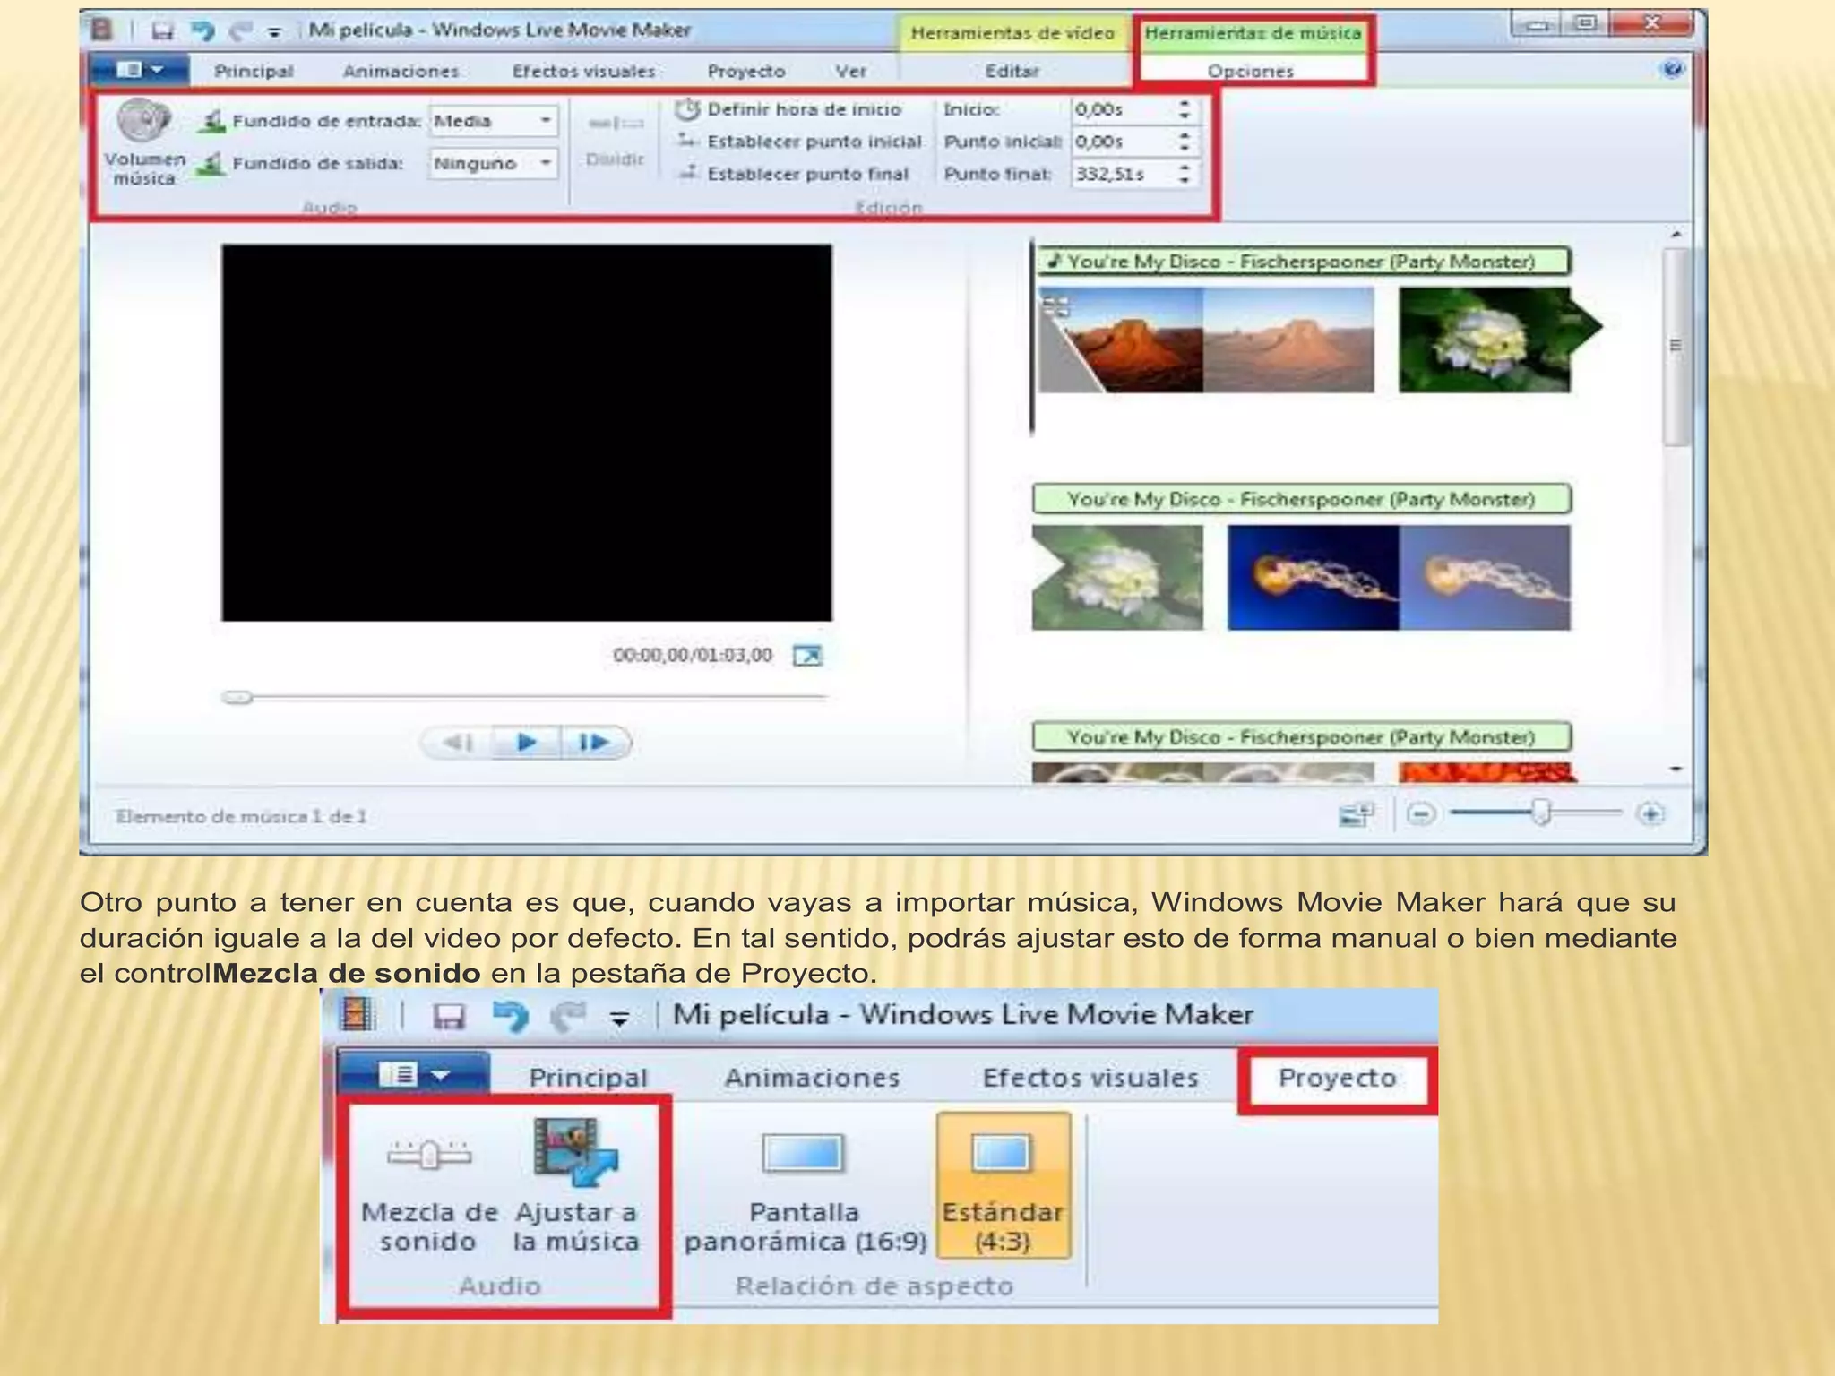
Task: Open the blue application menu in upper window
Action: 140,69
